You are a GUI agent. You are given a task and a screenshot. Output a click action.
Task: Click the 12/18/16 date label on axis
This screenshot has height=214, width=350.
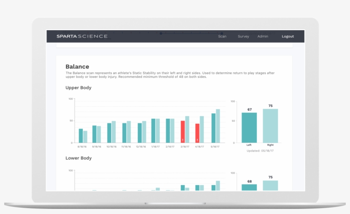[x=141, y=146]
